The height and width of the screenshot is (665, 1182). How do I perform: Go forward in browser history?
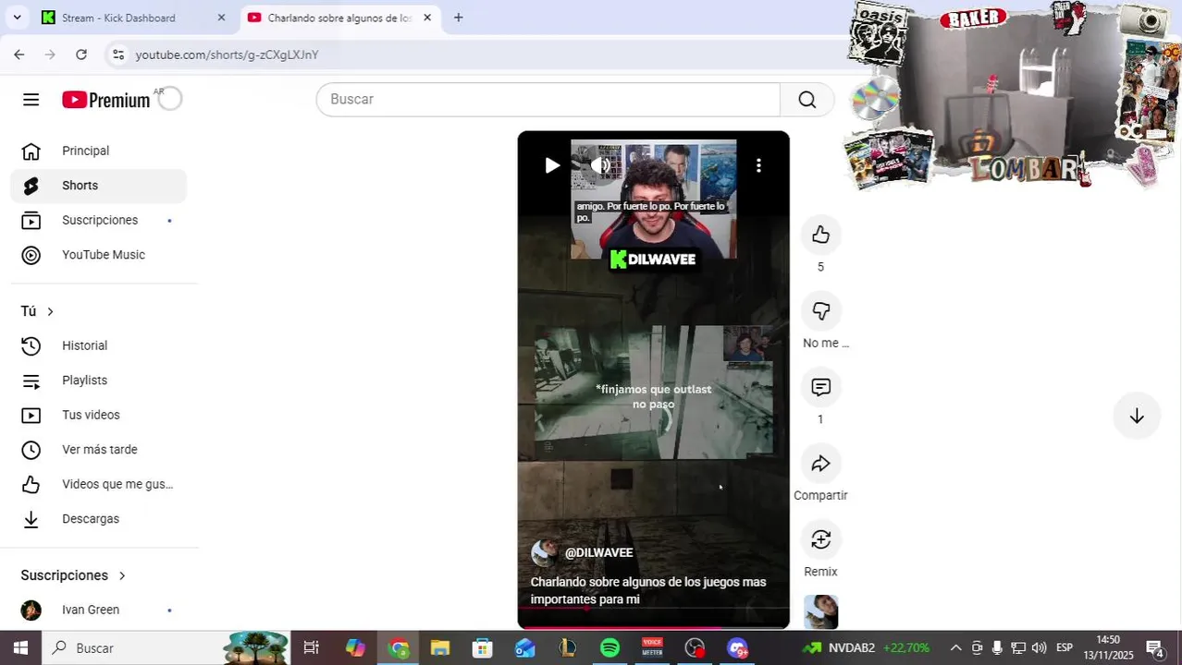pos(50,54)
